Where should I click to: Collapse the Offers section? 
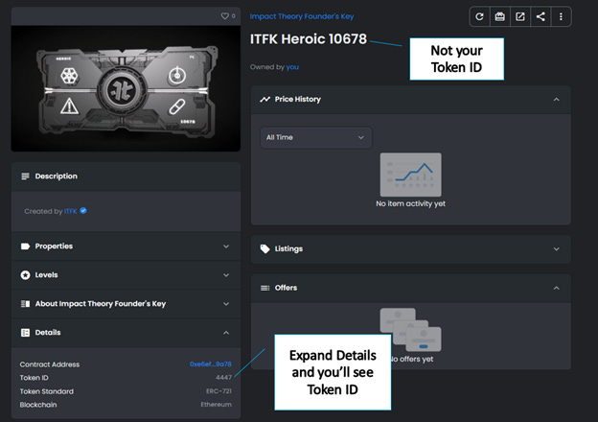click(557, 288)
